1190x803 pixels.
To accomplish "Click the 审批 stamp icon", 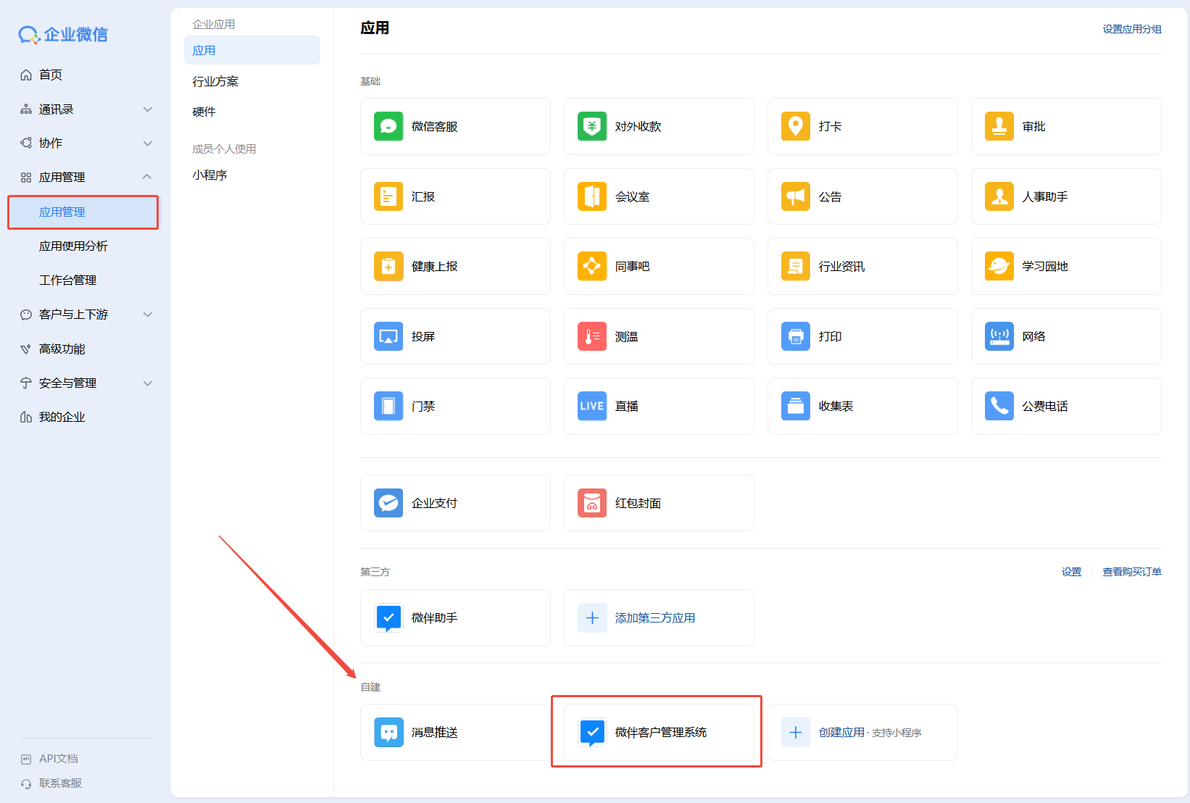I will point(999,126).
